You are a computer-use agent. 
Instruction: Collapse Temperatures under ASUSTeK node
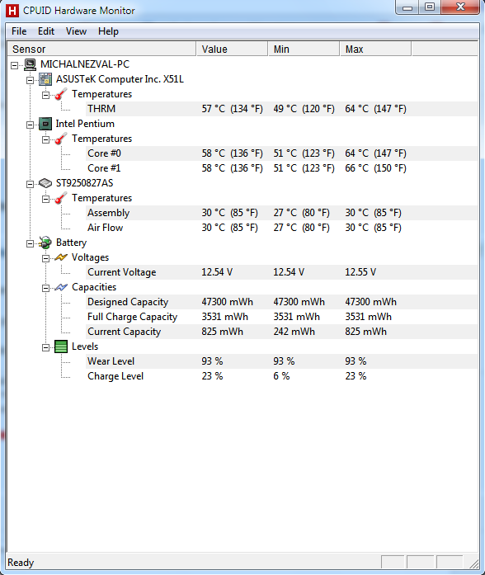point(45,95)
